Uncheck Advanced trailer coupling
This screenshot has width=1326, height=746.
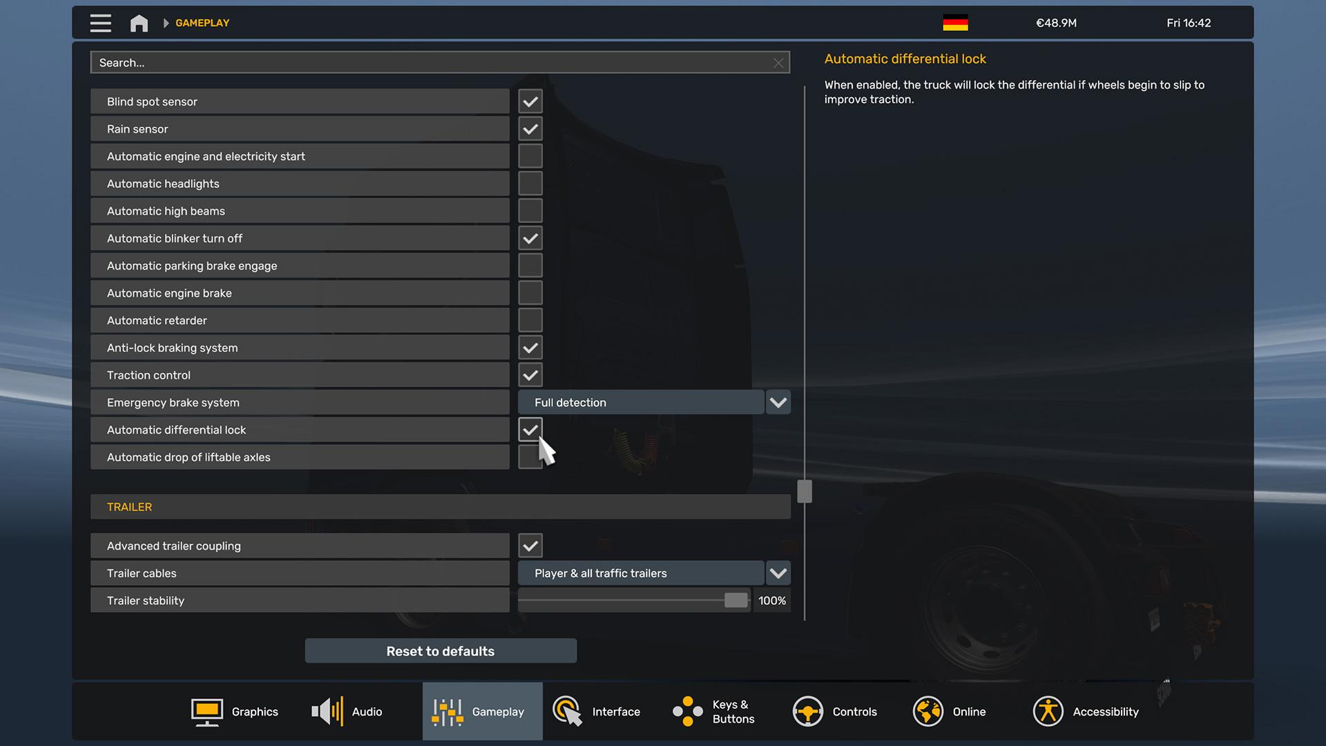530,546
